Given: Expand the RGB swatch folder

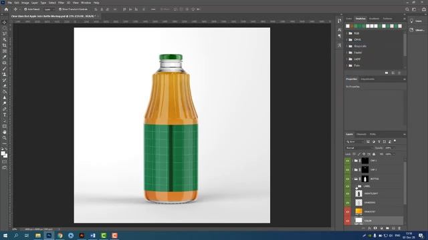Looking at the screenshot, I should [x=347, y=33].
